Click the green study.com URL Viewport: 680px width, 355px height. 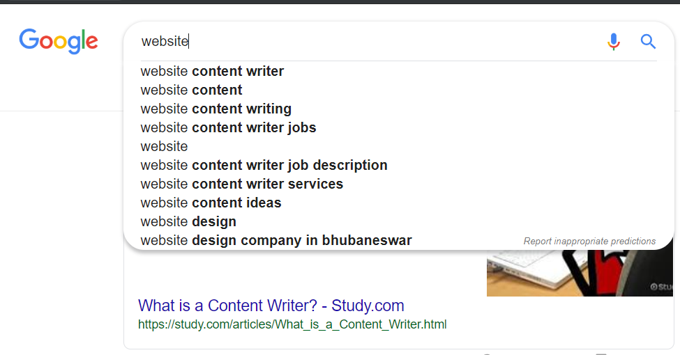point(292,324)
